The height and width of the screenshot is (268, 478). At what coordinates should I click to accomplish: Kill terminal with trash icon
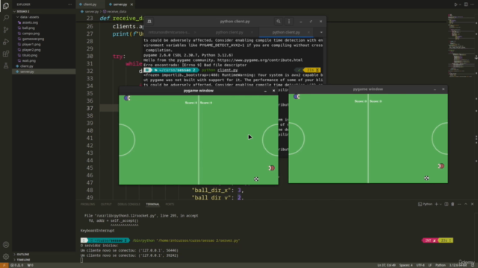pos(453,204)
